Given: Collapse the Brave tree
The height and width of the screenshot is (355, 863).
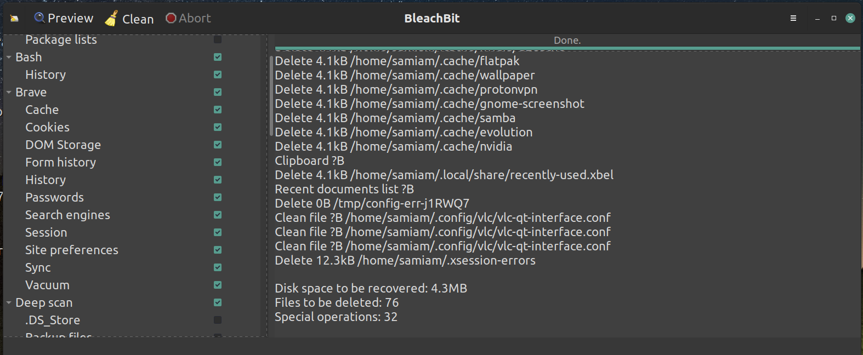Looking at the screenshot, I should coord(9,92).
